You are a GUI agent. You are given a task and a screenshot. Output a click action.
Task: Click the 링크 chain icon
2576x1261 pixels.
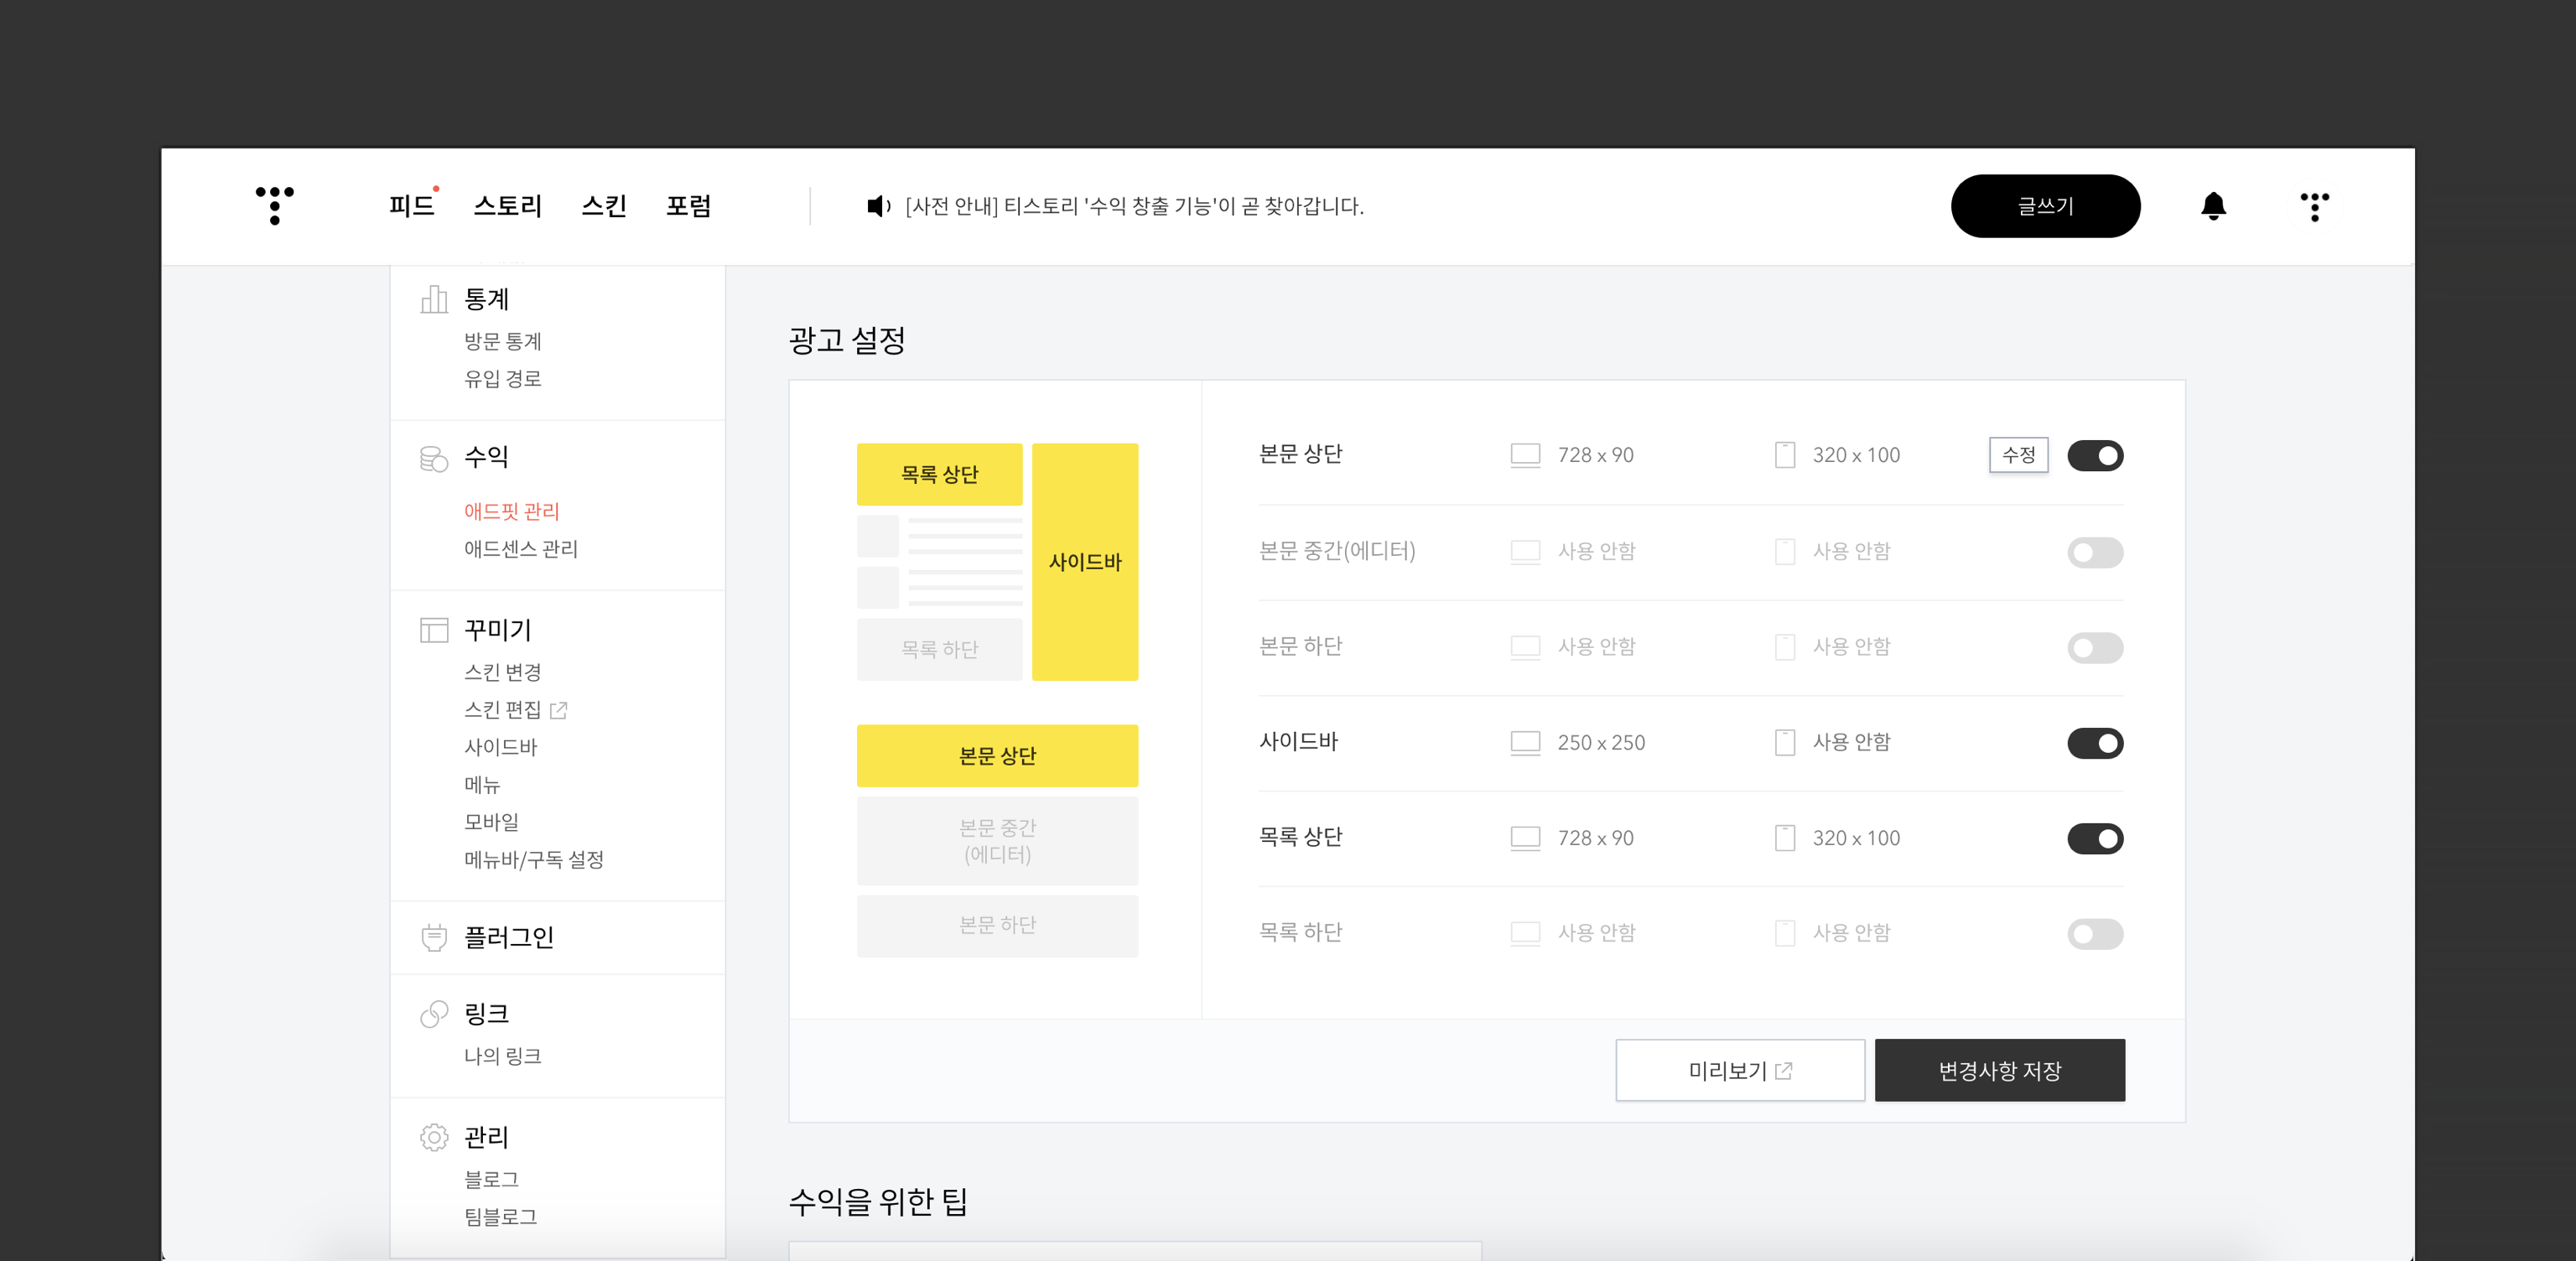[434, 1014]
